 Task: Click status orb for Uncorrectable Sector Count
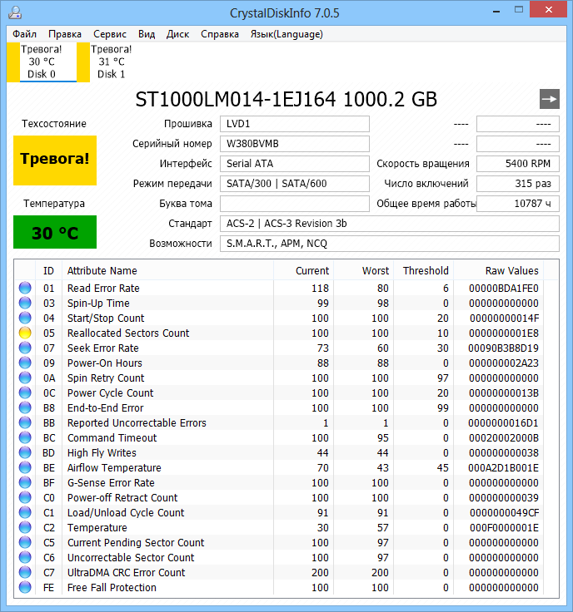25,557
